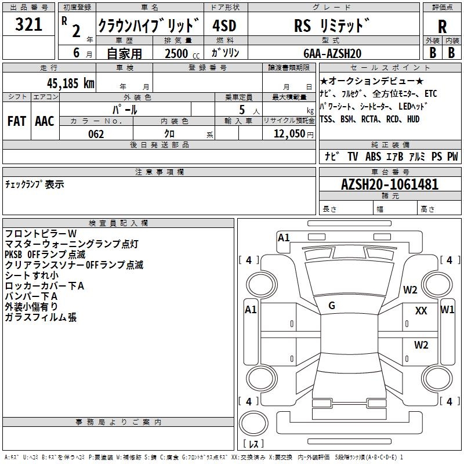
Task: Click the G windshield mark on the diagram
Action: [331, 306]
